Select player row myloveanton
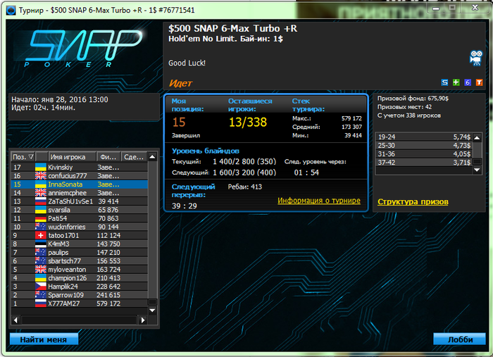The height and width of the screenshot is (357, 493). (x=80, y=269)
